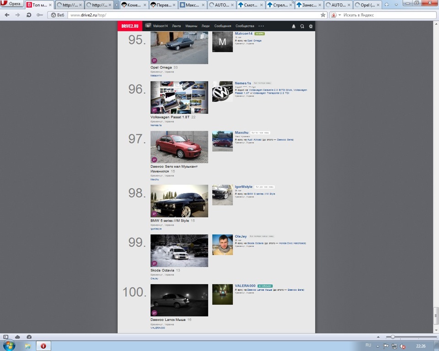Screen dimensions: 439x351
Task: Open the Makson14 profile in Drive2 header
Action: point(156,26)
